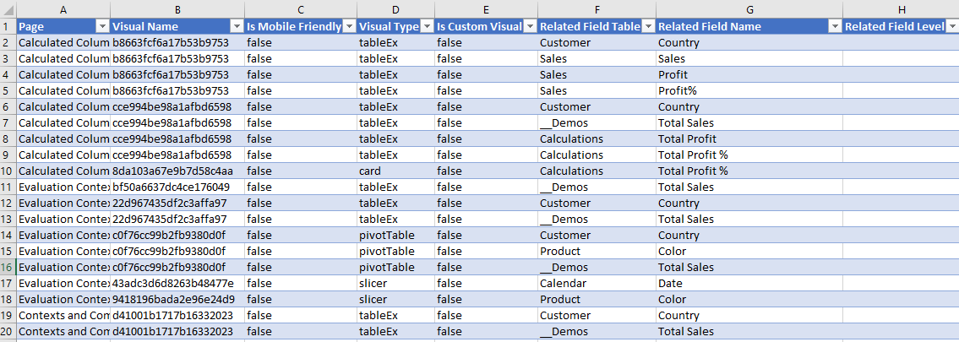The width and height of the screenshot is (959, 342).
Task: Open the Related Field Name filter dropdown
Action: 833,26
